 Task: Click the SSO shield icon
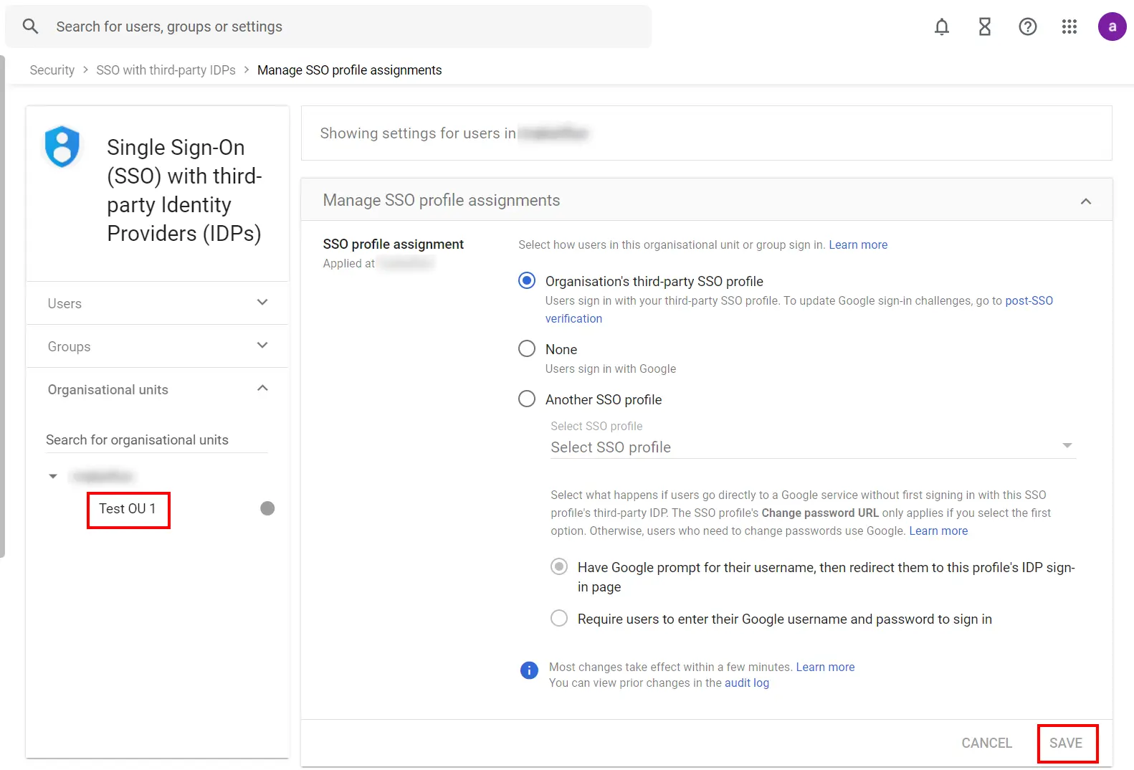tap(62, 147)
